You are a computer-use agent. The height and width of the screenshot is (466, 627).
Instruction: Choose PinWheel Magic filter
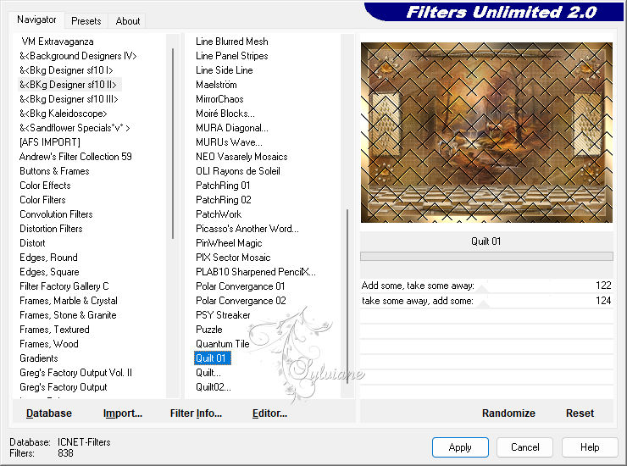tap(229, 243)
